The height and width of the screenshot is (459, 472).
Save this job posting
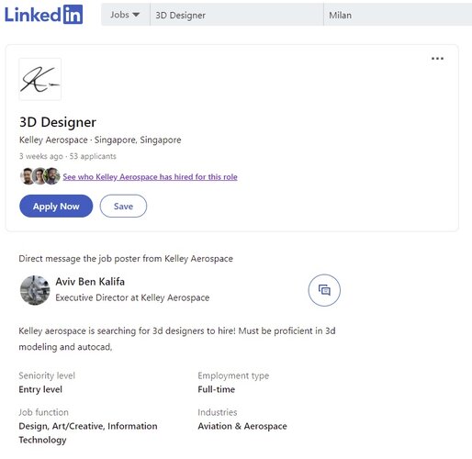click(x=123, y=206)
